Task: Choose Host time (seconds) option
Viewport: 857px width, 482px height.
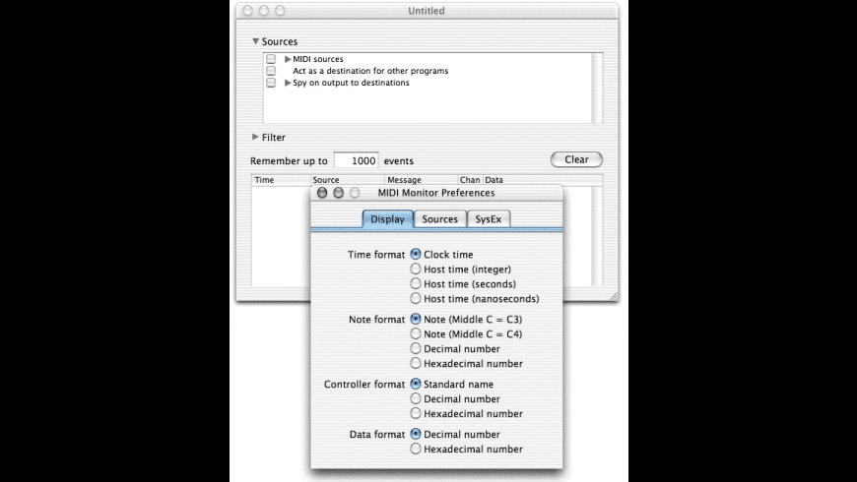Action: point(416,283)
